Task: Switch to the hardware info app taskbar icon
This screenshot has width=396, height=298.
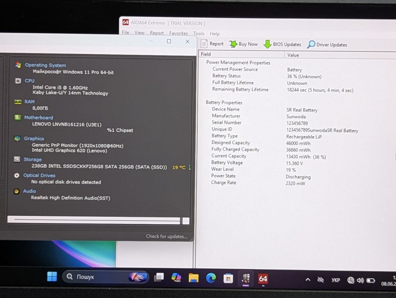Action: coord(246,279)
